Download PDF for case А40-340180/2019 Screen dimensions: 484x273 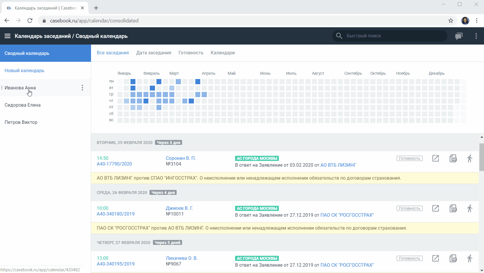(453, 208)
